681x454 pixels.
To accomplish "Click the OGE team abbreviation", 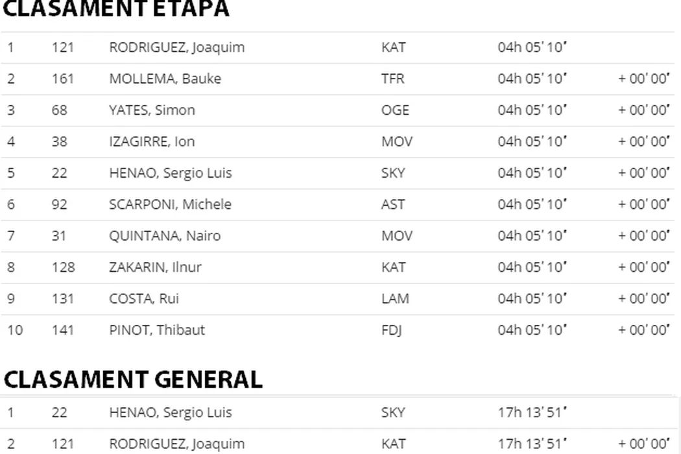I will [395, 110].
